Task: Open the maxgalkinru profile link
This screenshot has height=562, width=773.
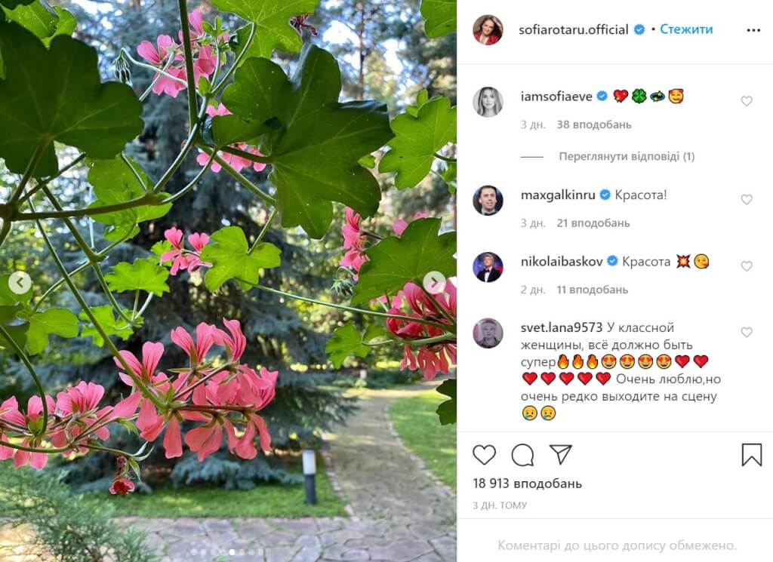Action: (558, 195)
